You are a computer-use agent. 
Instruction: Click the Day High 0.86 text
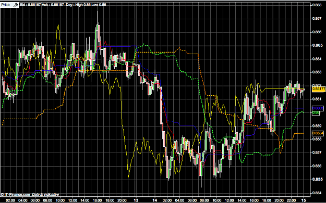point(78,5)
